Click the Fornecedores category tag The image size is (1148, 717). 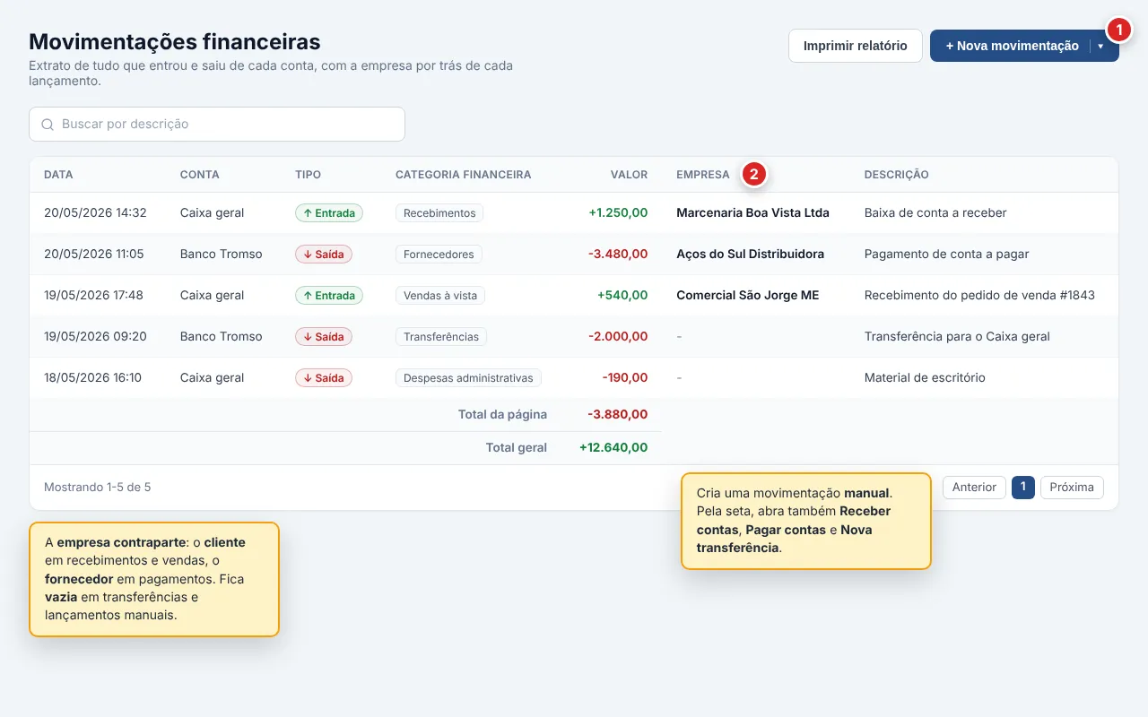439,255
